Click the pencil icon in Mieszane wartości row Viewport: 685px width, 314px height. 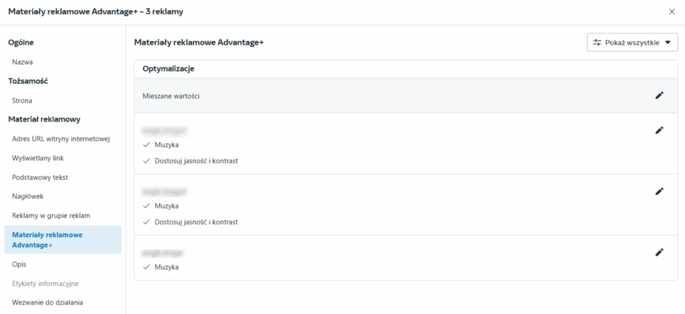click(x=659, y=96)
